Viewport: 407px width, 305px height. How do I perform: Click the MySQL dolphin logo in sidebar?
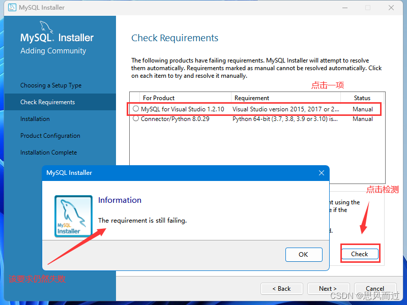46,27
